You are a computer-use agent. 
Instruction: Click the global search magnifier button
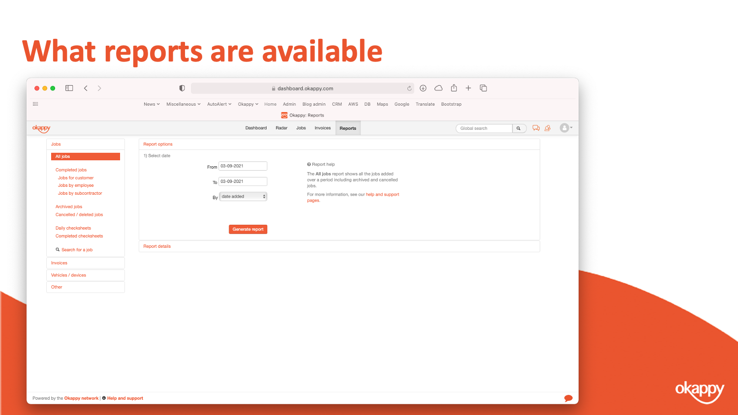coord(519,128)
